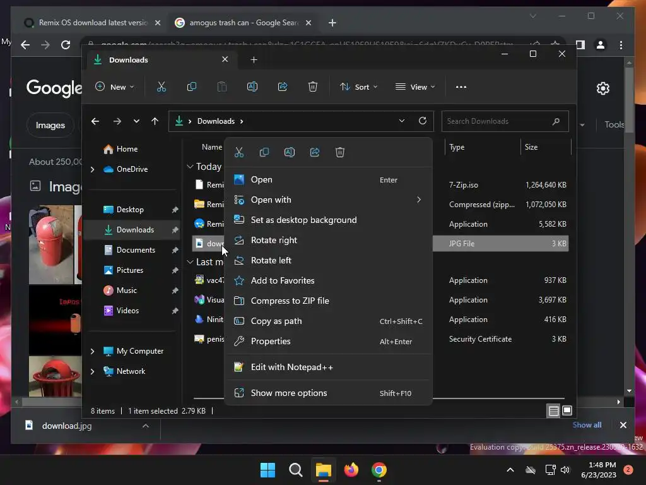The width and height of the screenshot is (646, 485).
Task: Choose Open in the context menu
Action: pyautogui.click(x=328, y=180)
